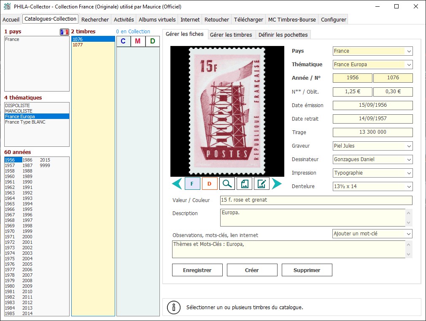
Task: Open the Thématique dropdown
Action: 409,65
